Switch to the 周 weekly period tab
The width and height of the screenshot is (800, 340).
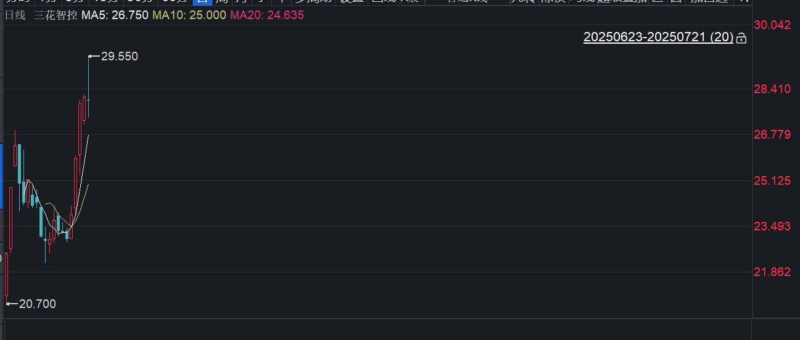220,2
